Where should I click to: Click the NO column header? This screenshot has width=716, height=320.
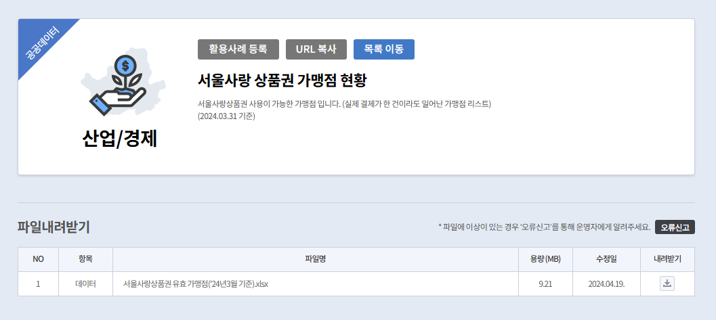pos(39,259)
